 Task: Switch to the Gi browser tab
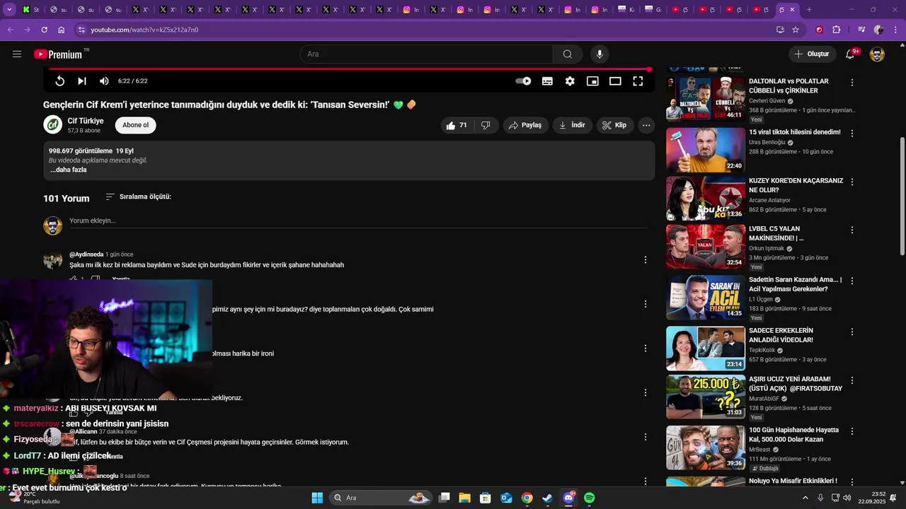(653, 9)
